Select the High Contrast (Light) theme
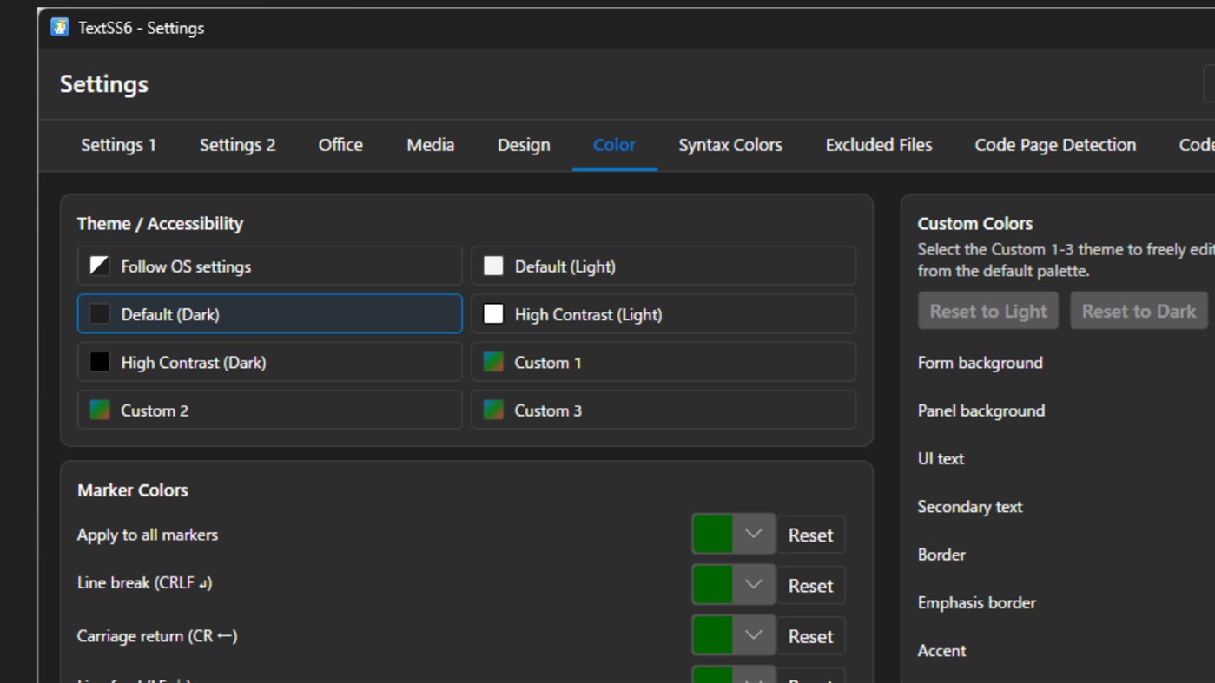The width and height of the screenshot is (1215, 683). point(664,314)
